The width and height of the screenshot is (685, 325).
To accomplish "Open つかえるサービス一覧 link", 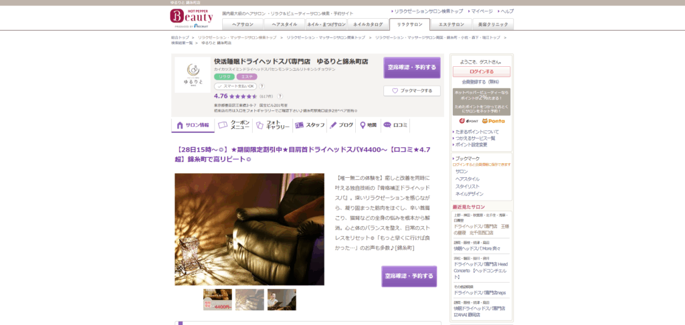I will coord(476,138).
